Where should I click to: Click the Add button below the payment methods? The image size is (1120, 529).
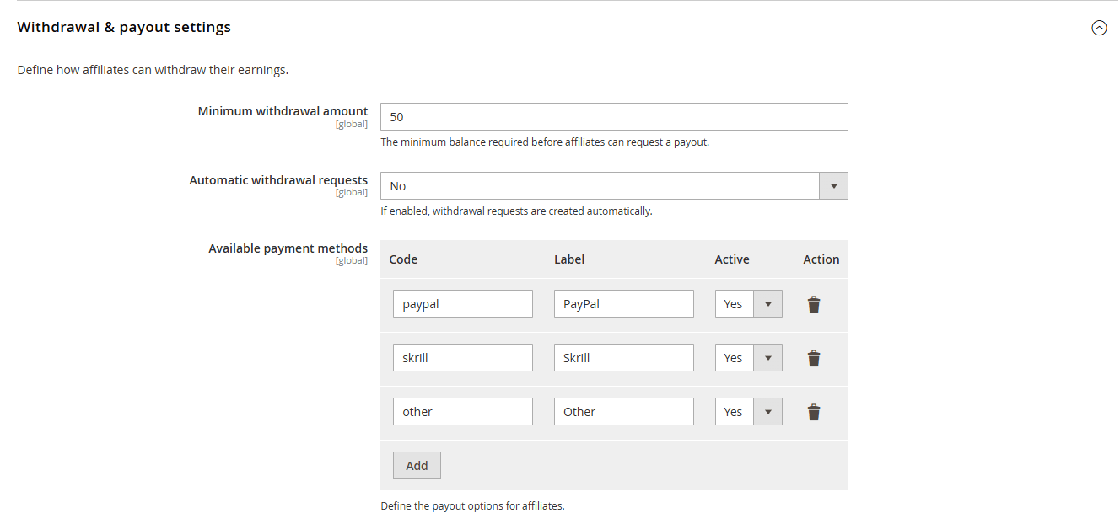416,464
